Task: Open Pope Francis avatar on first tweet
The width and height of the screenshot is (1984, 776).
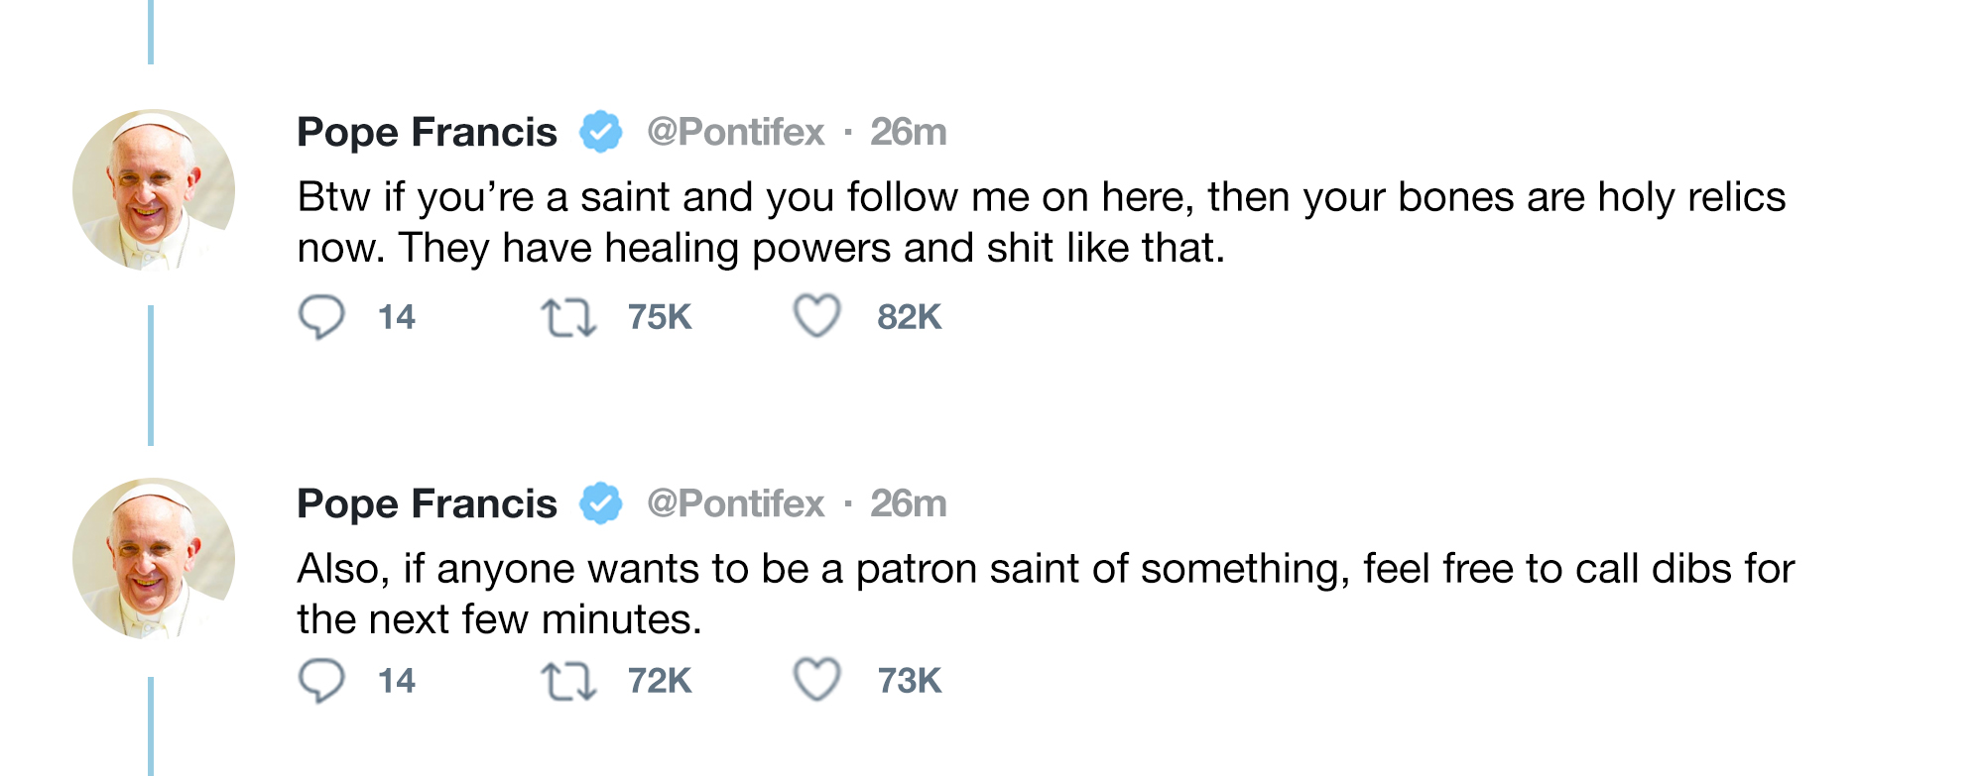Action: (154, 189)
